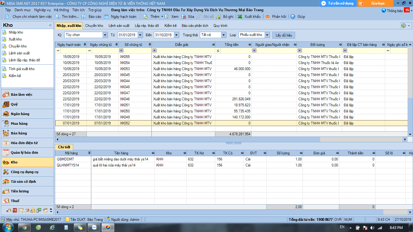Open the Thêm dropdown arrow

tap(162, 17)
